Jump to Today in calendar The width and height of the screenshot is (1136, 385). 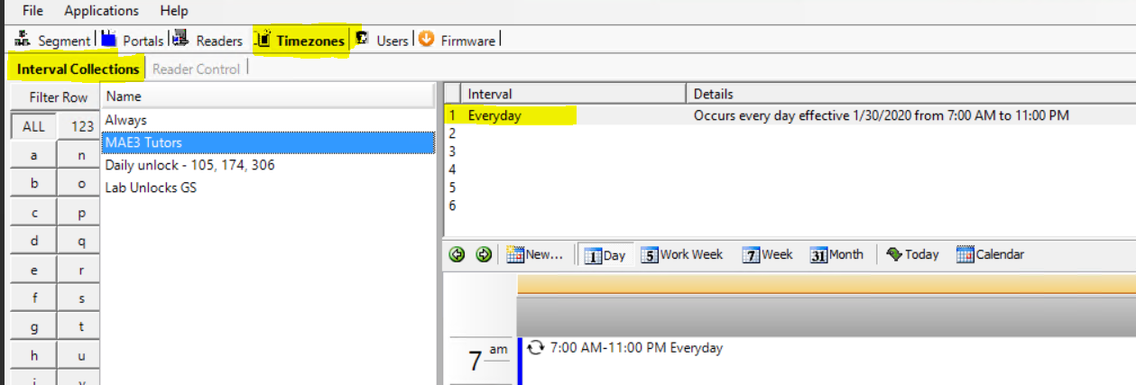912,255
